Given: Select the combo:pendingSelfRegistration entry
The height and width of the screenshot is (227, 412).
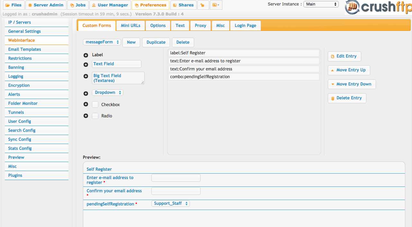Looking at the screenshot, I should pos(244,77).
